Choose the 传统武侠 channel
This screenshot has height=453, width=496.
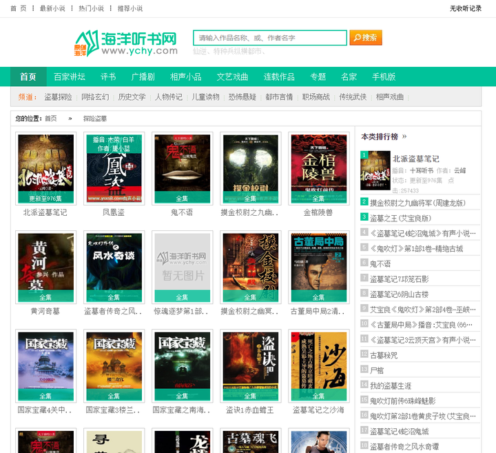click(353, 97)
